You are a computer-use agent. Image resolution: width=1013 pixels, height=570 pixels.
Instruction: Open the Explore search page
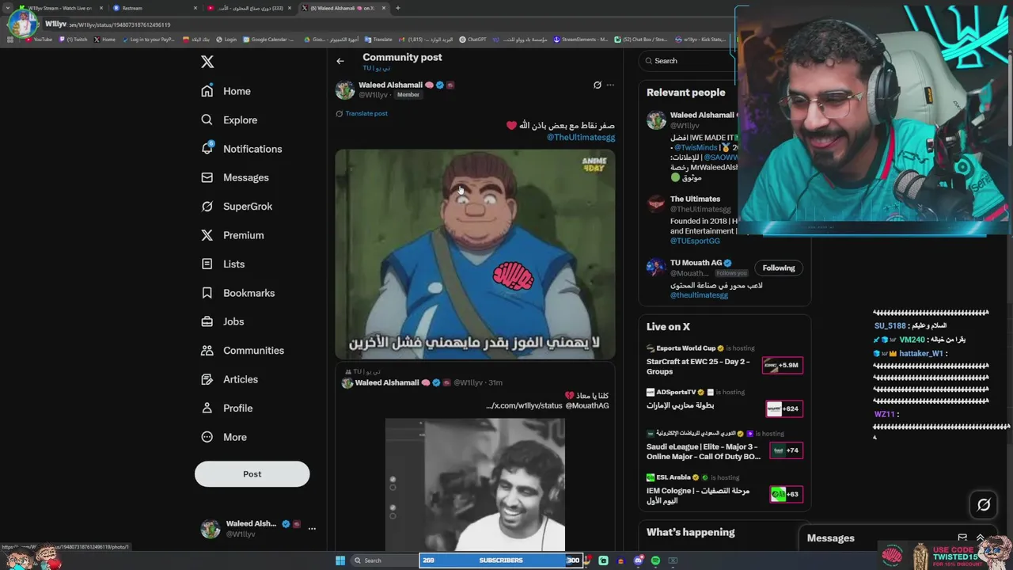coord(229,120)
